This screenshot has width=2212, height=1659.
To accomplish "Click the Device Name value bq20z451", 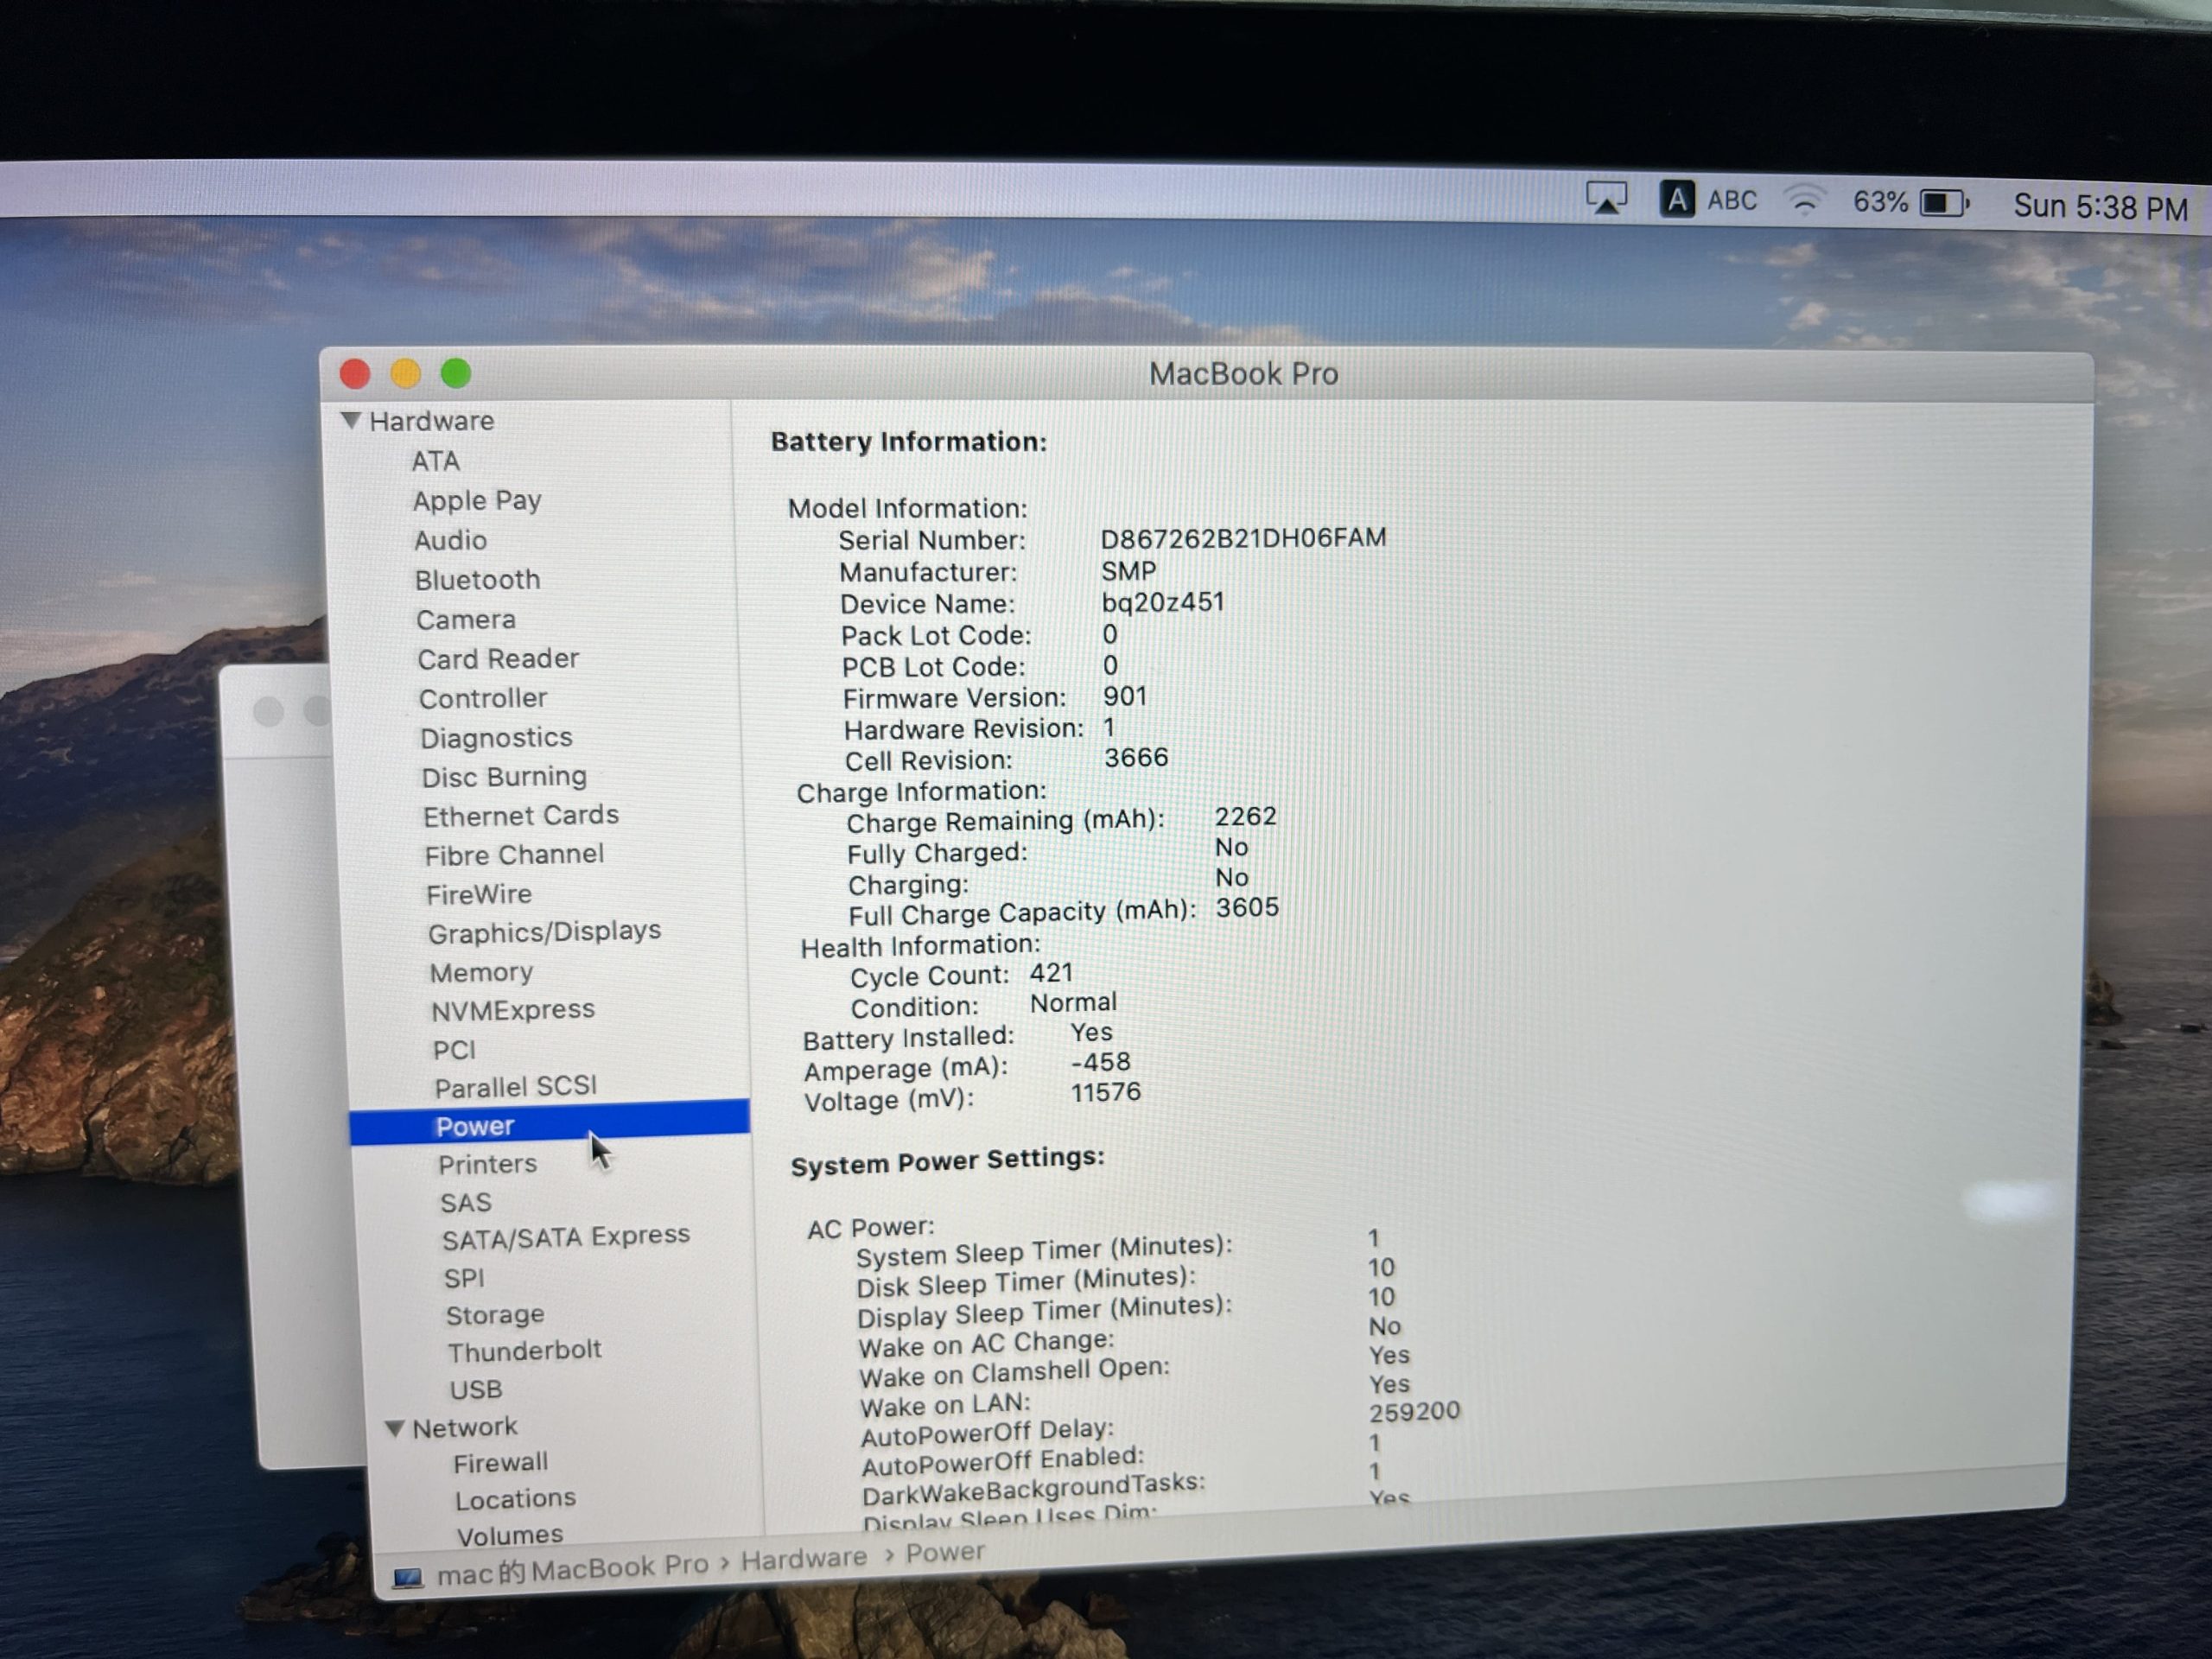I will coord(1162,602).
